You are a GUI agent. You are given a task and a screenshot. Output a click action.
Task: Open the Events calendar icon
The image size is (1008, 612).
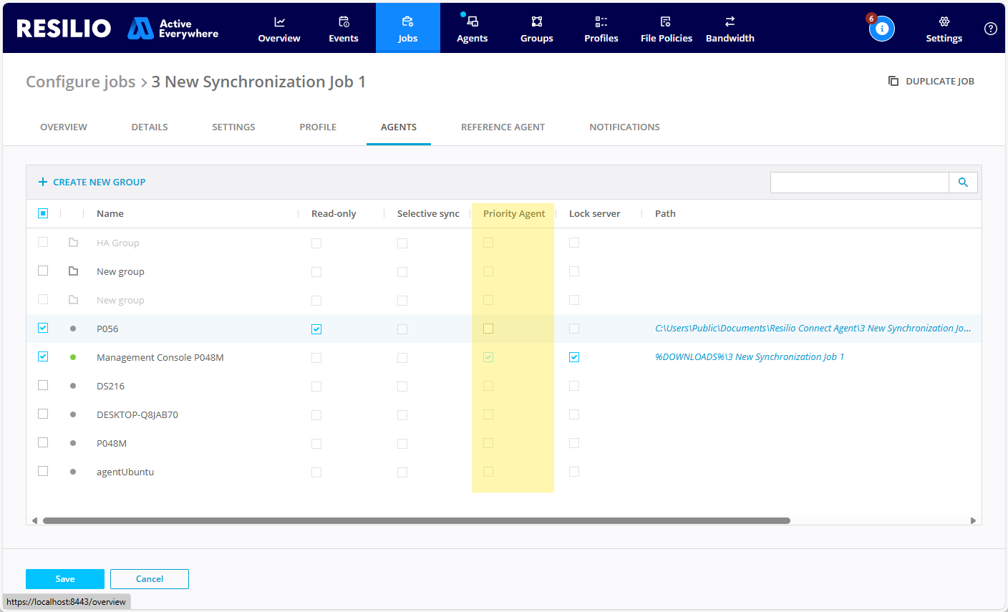pos(344,22)
